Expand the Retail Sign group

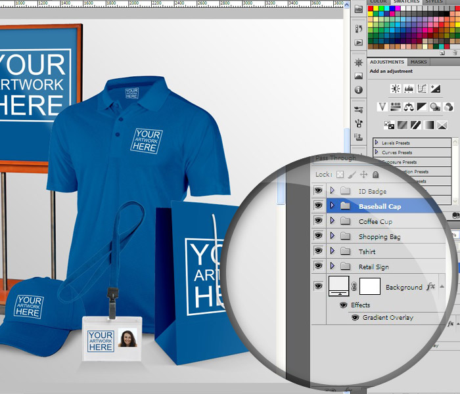(x=333, y=266)
